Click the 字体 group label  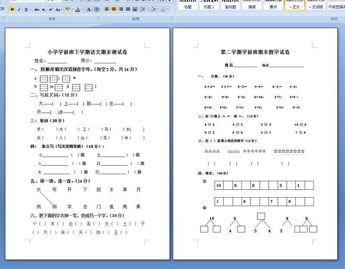tap(52, 19)
